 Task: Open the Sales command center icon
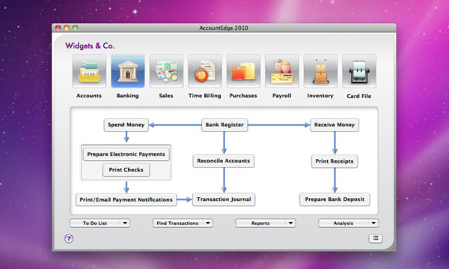[166, 71]
